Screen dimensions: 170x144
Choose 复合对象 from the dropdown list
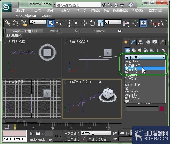pyautogui.click(x=145, y=68)
